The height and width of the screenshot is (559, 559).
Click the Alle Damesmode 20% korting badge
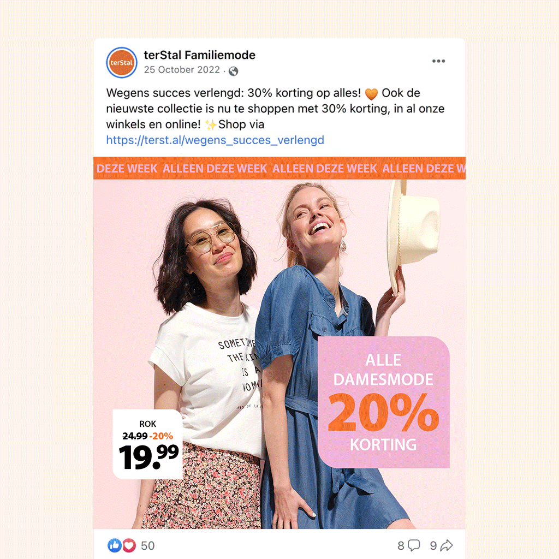point(384,402)
